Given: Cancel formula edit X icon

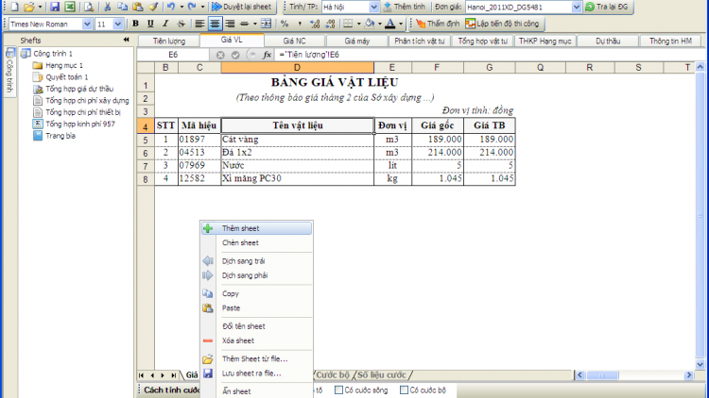Looking at the screenshot, I should (x=220, y=55).
